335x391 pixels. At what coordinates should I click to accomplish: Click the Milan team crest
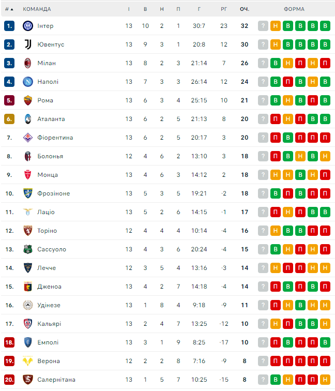(x=28, y=63)
